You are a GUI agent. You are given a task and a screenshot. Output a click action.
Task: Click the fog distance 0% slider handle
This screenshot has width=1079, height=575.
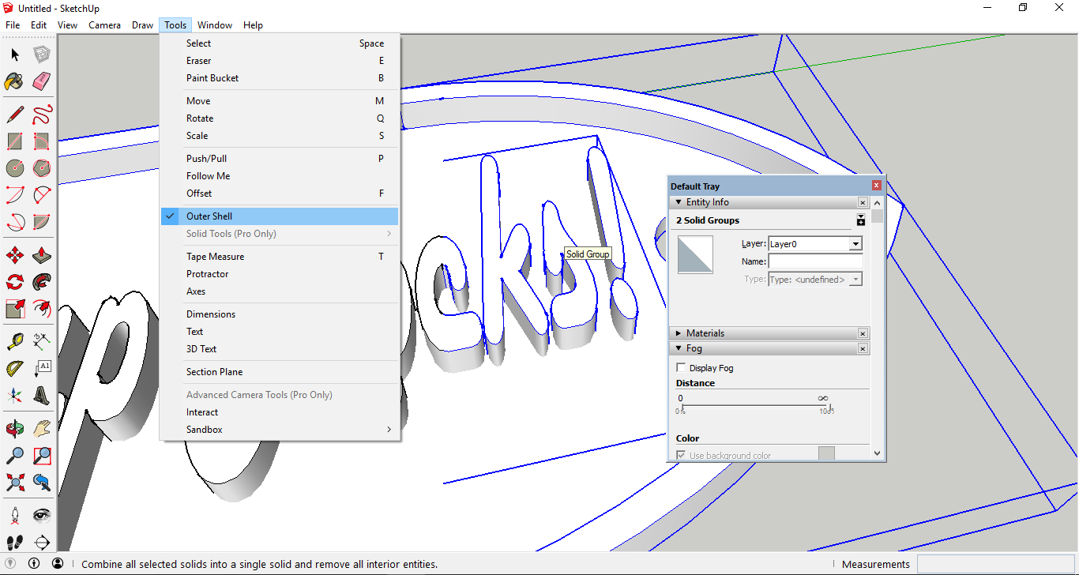pyautogui.click(x=681, y=408)
